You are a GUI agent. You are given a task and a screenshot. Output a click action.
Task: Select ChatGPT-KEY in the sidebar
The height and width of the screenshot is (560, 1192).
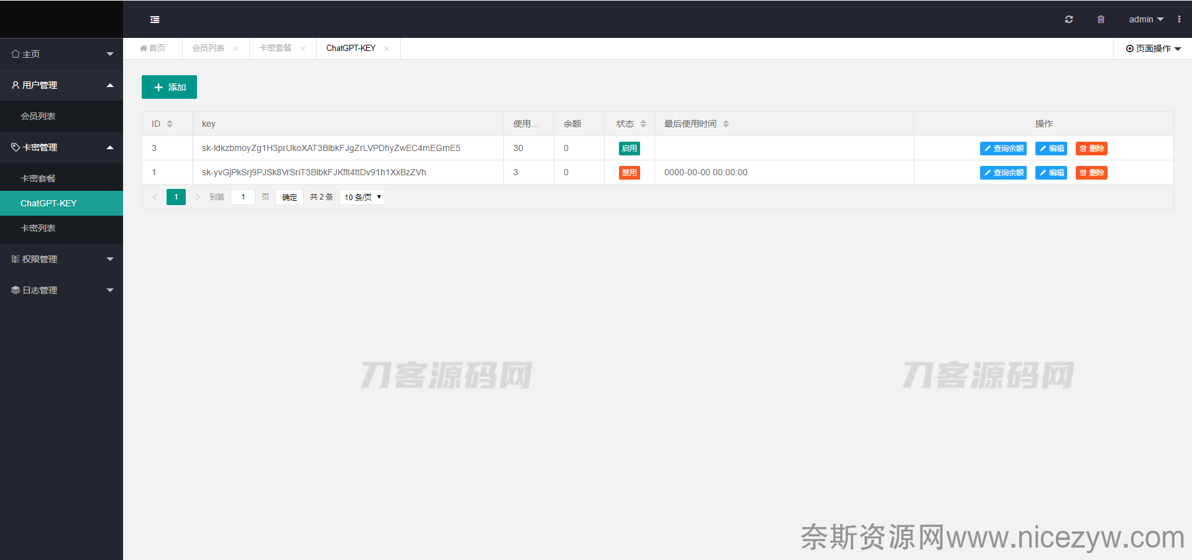click(62, 203)
